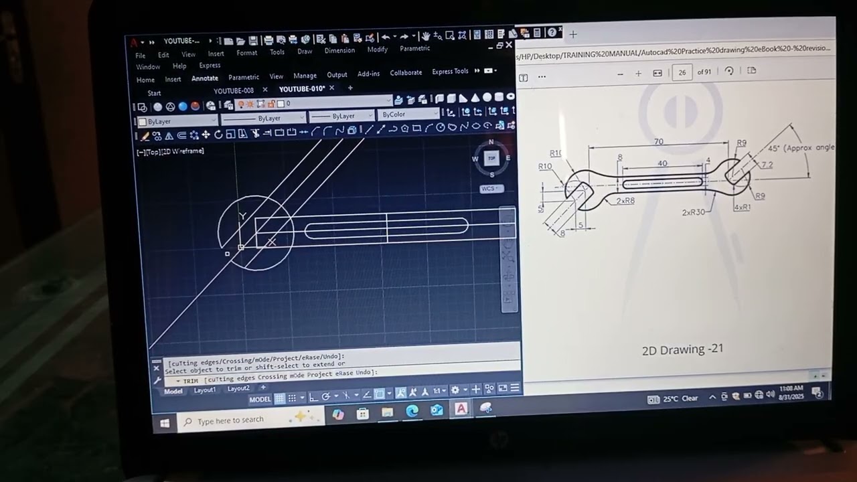Click the command line customize wrench icon
The width and height of the screenshot is (857, 482).
157,380
